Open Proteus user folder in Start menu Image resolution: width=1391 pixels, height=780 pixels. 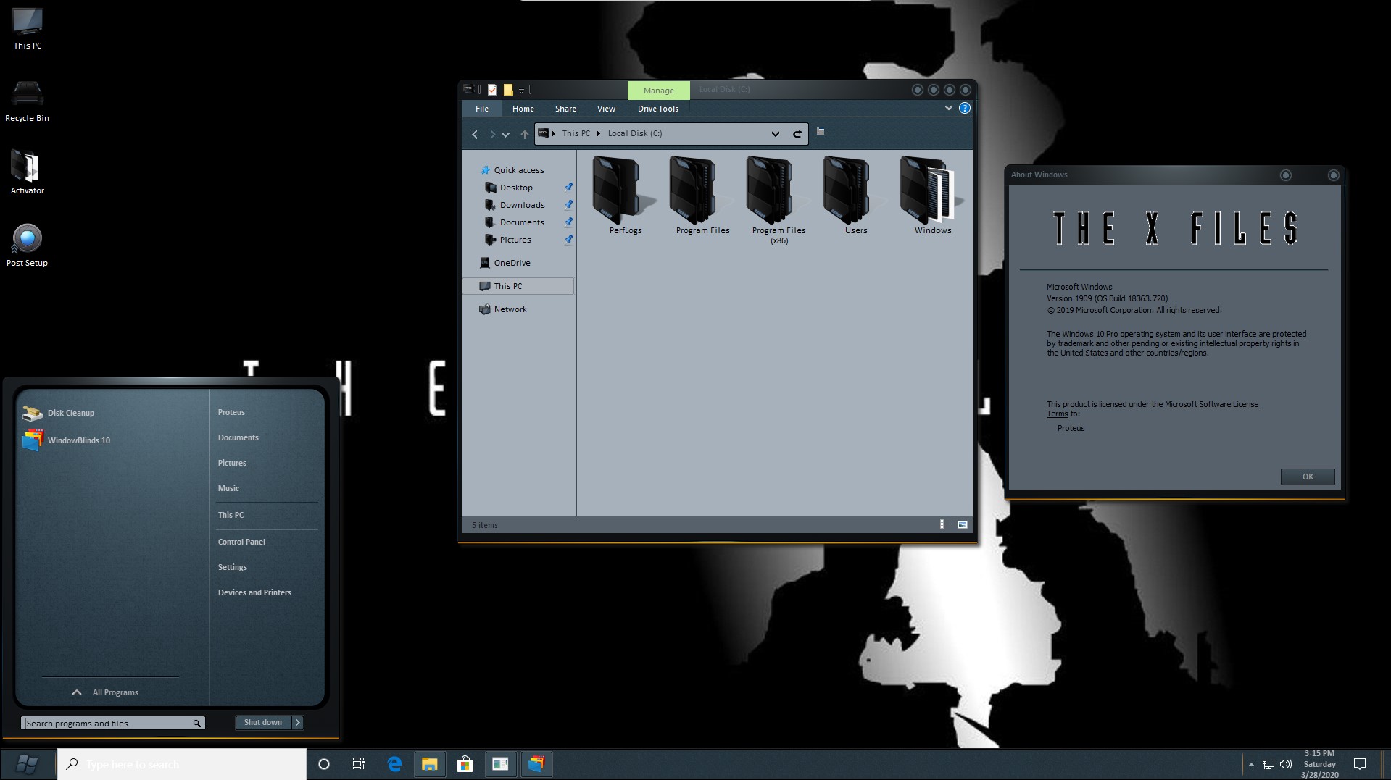(x=231, y=412)
